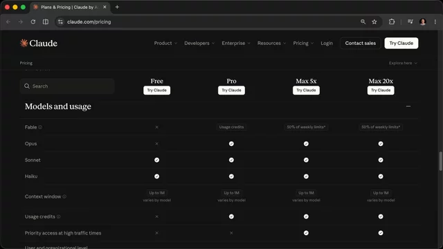The width and height of the screenshot is (443, 249).
Task: Click the site information icon in address bar
Action: tap(60, 21)
